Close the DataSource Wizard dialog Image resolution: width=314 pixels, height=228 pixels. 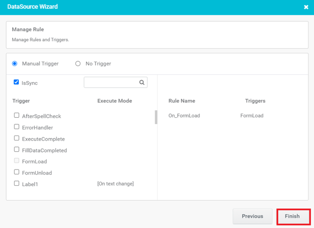[306, 7]
